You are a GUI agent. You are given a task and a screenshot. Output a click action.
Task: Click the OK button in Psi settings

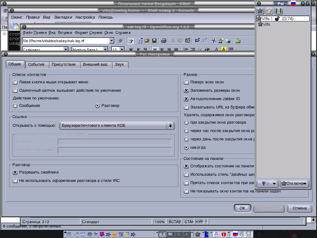click(x=242, y=208)
